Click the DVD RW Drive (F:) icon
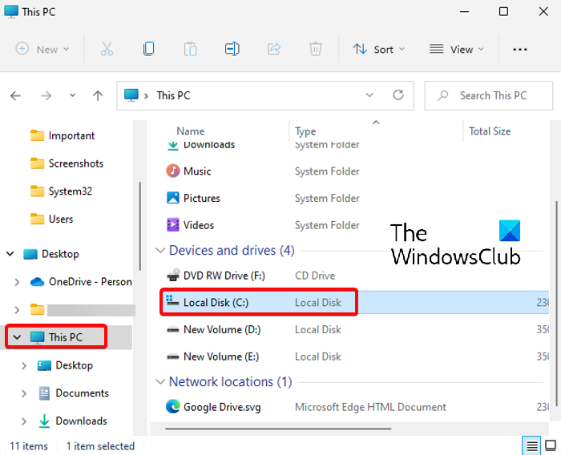The height and width of the screenshot is (455, 561). coord(173,276)
